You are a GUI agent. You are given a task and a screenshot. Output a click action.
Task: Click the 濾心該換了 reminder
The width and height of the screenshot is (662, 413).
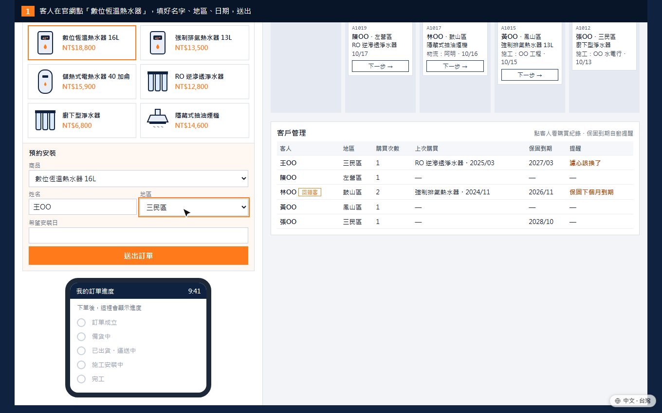[x=585, y=163]
